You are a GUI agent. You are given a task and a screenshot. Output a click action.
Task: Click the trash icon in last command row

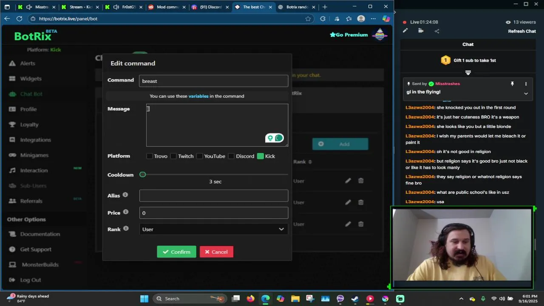(361, 224)
